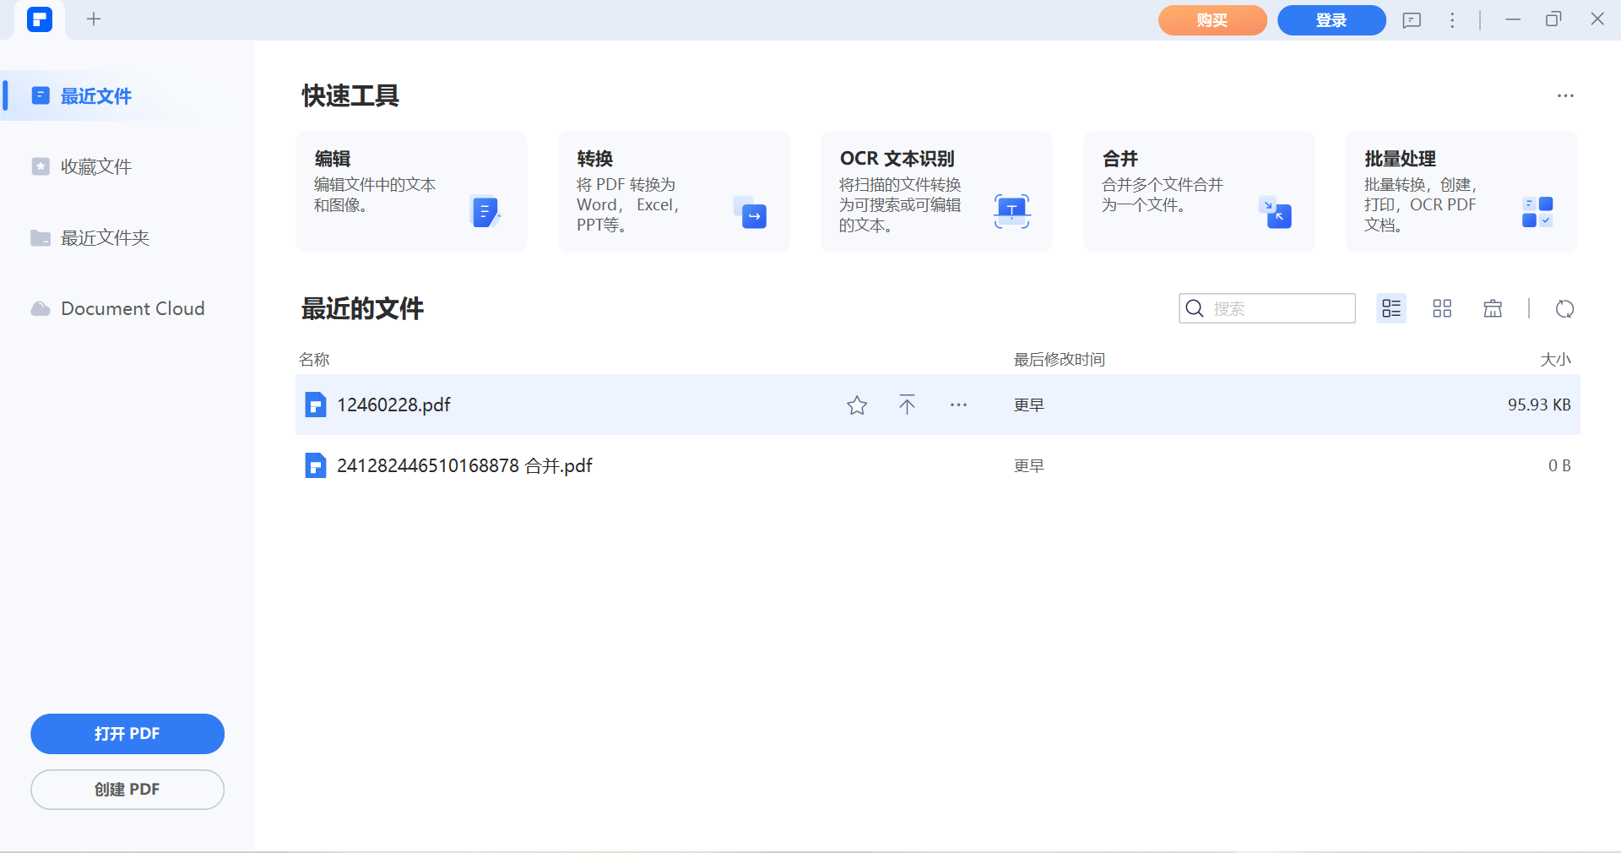The width and height of the screenshot is (1621, 853).
Task: Star the 12460228.pdf file as favorite
Action: tap(857, 405)
